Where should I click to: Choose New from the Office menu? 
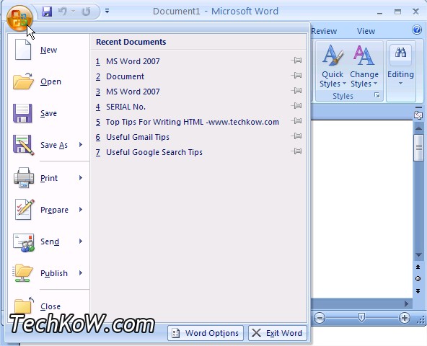click(49, 50)
